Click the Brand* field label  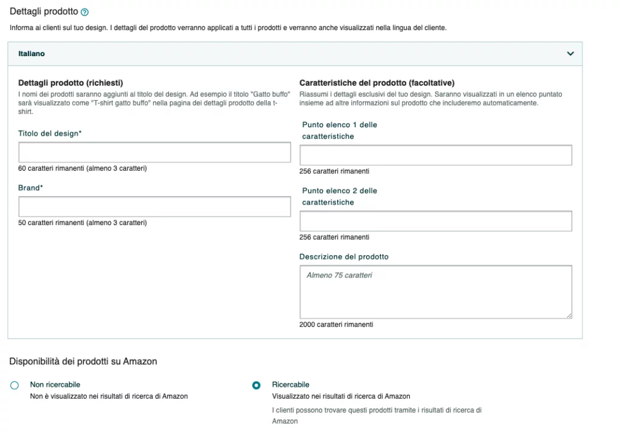[30, 188]
